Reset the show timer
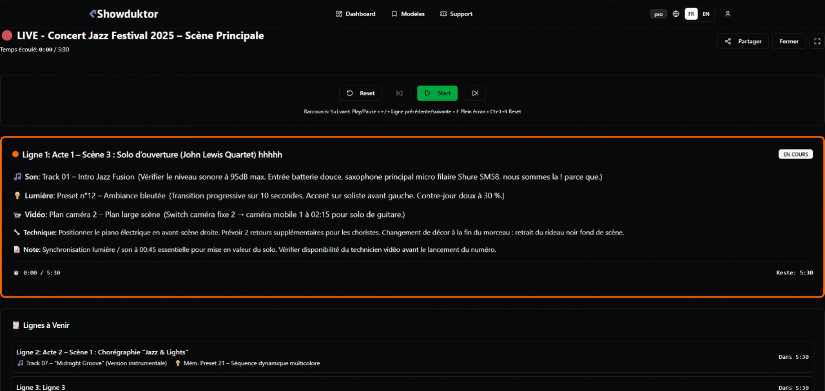Screen dimensions: 825x391 click(x=361, y=93)
